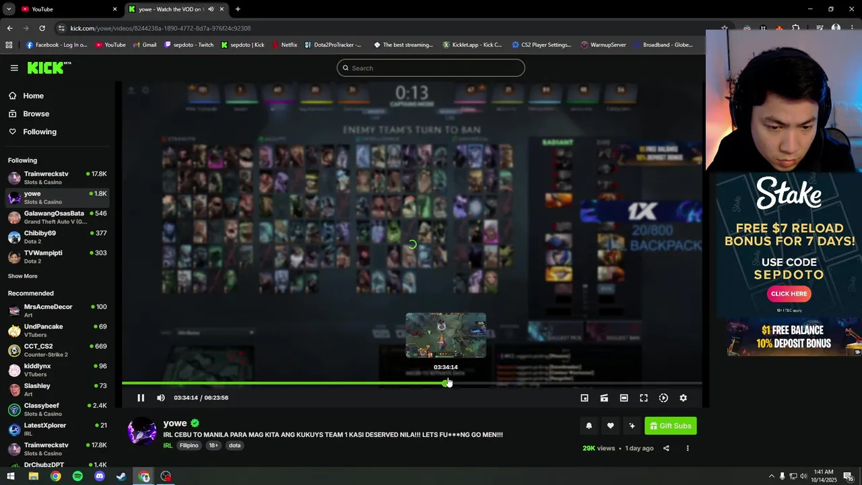Click the Kick search field

[x=431, y=68]
